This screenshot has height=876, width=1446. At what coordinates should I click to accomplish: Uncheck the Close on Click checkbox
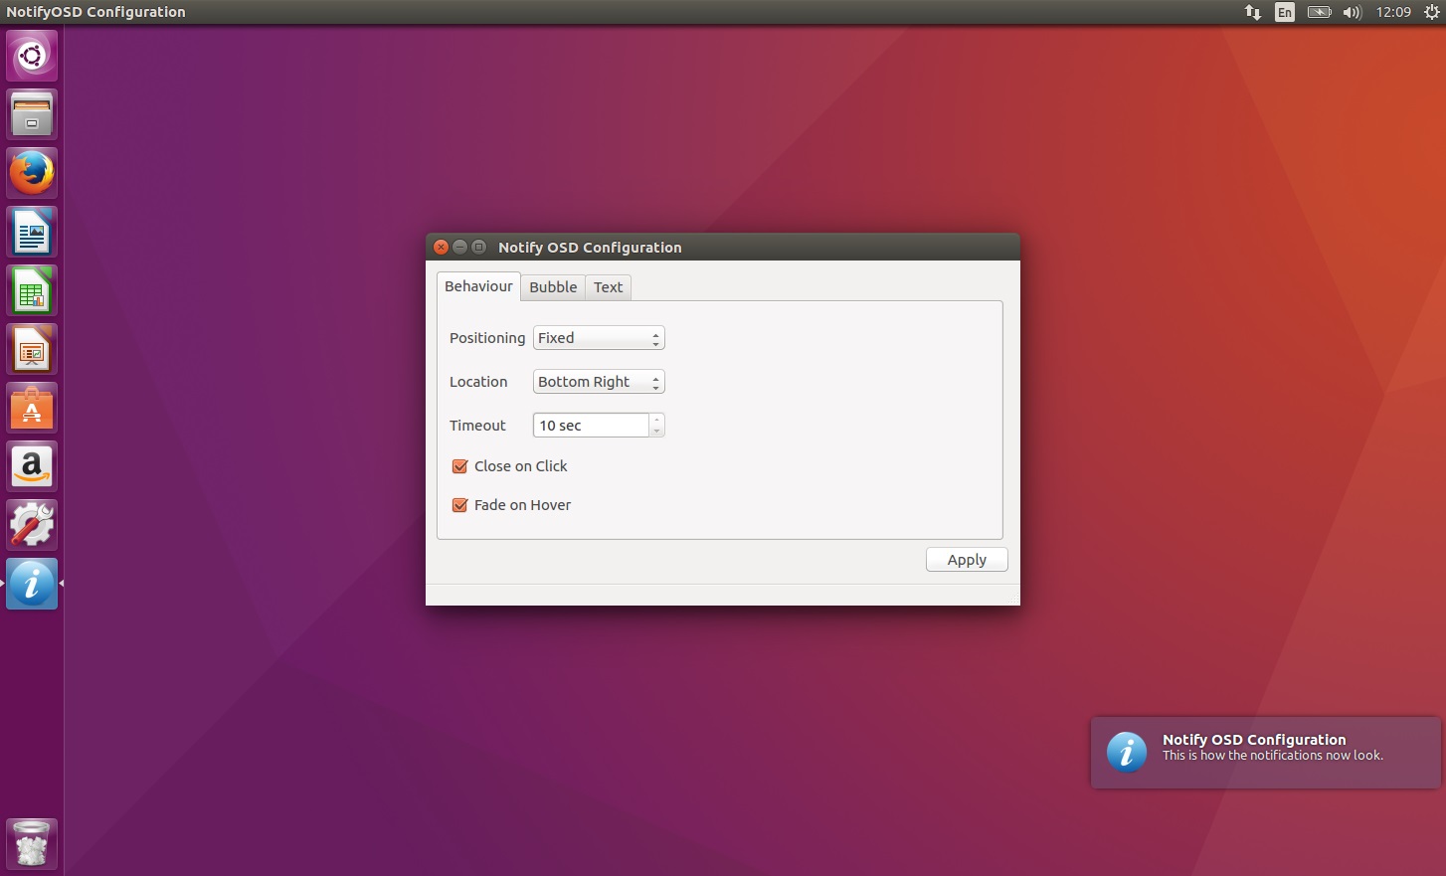click(460, 466)
